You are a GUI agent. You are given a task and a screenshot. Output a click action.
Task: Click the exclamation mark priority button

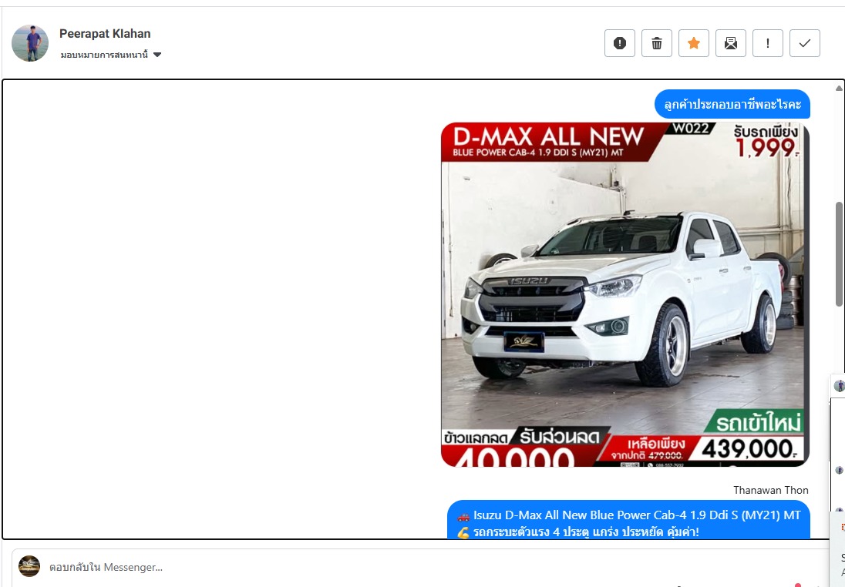[767, 43]
